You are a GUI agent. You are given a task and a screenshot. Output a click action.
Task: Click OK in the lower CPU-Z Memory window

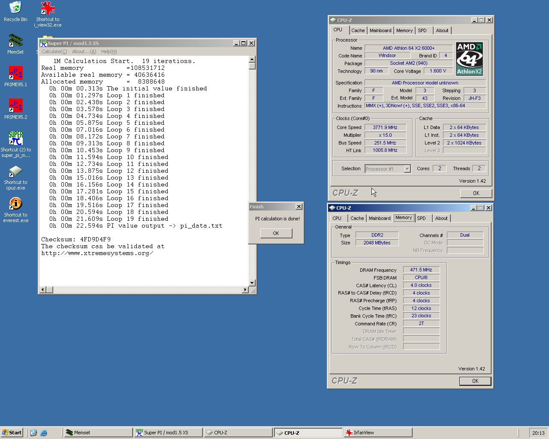(x=475, y=381)
